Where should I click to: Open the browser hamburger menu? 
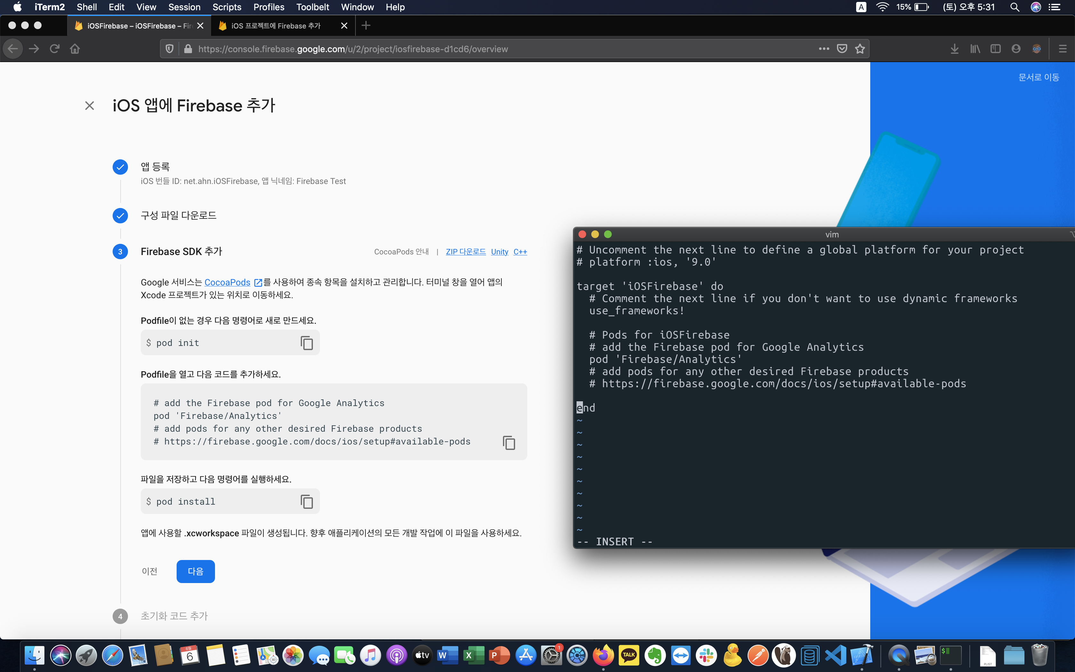coord(1062,49)
